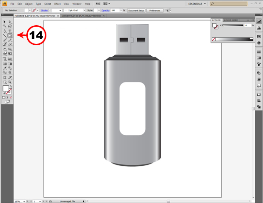
Task: Select the Eraser tool
Action: click(10, 44)
